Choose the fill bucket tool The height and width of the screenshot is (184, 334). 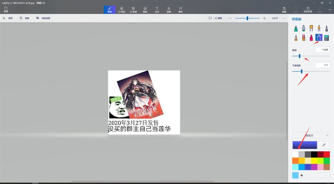coord(326,38)
